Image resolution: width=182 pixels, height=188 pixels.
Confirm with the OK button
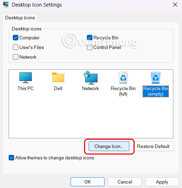88,182
